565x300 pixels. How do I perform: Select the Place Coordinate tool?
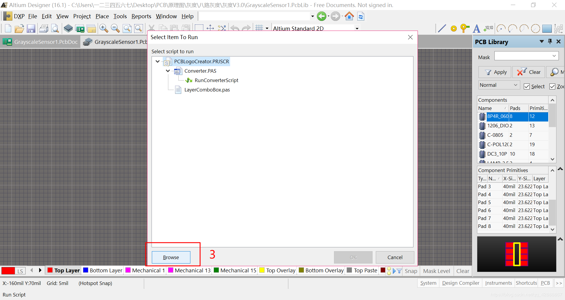[488, 29]
